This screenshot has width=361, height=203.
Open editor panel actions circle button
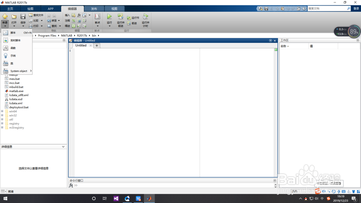[270, 40]
